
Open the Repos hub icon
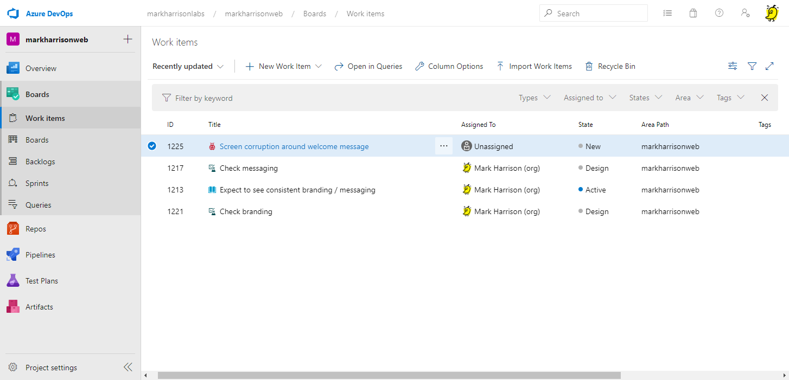tap(13, 229)
